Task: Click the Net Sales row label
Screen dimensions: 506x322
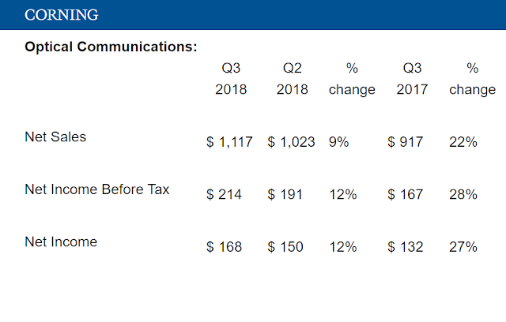Action: (x=55, y=137)
